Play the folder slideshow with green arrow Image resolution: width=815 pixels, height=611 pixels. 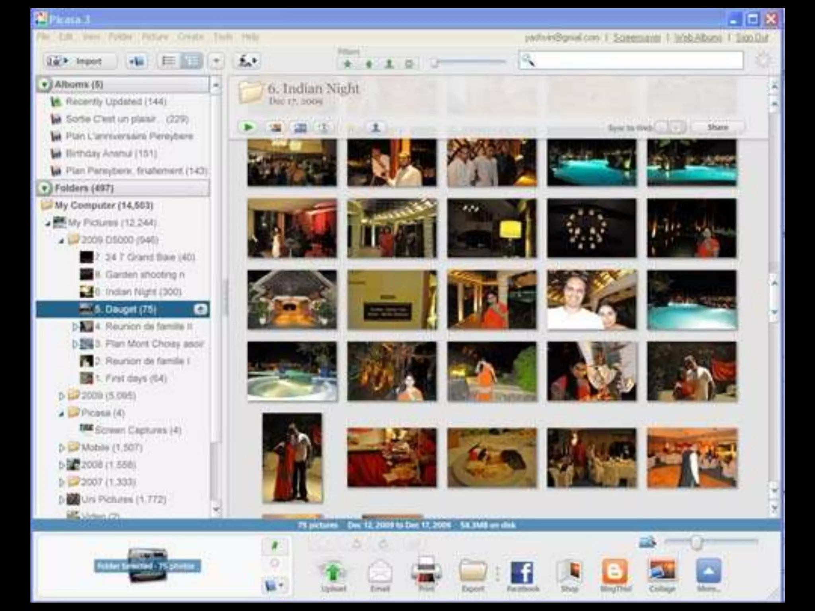coord(248,127)
